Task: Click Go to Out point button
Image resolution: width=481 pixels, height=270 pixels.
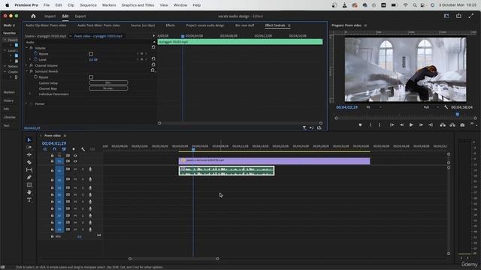Action: point(431,125)
